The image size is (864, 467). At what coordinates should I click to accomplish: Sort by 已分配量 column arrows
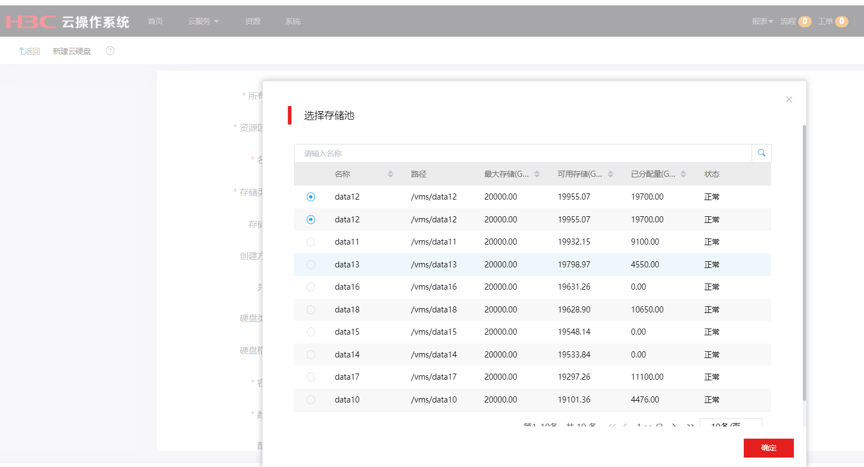(x=683, y=174)
